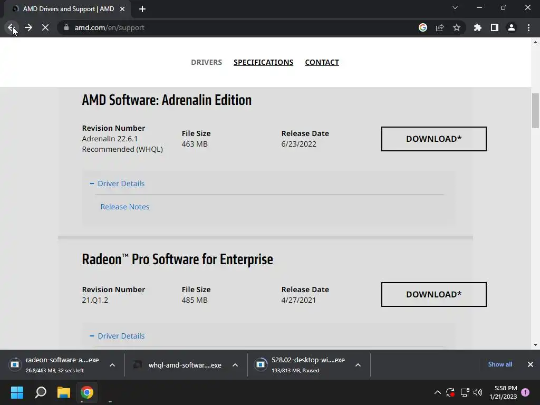Screen dimensions: 540x405
Task: Click the Radeon Pro Software for Enterprise heading
Action: click(177, 259)
